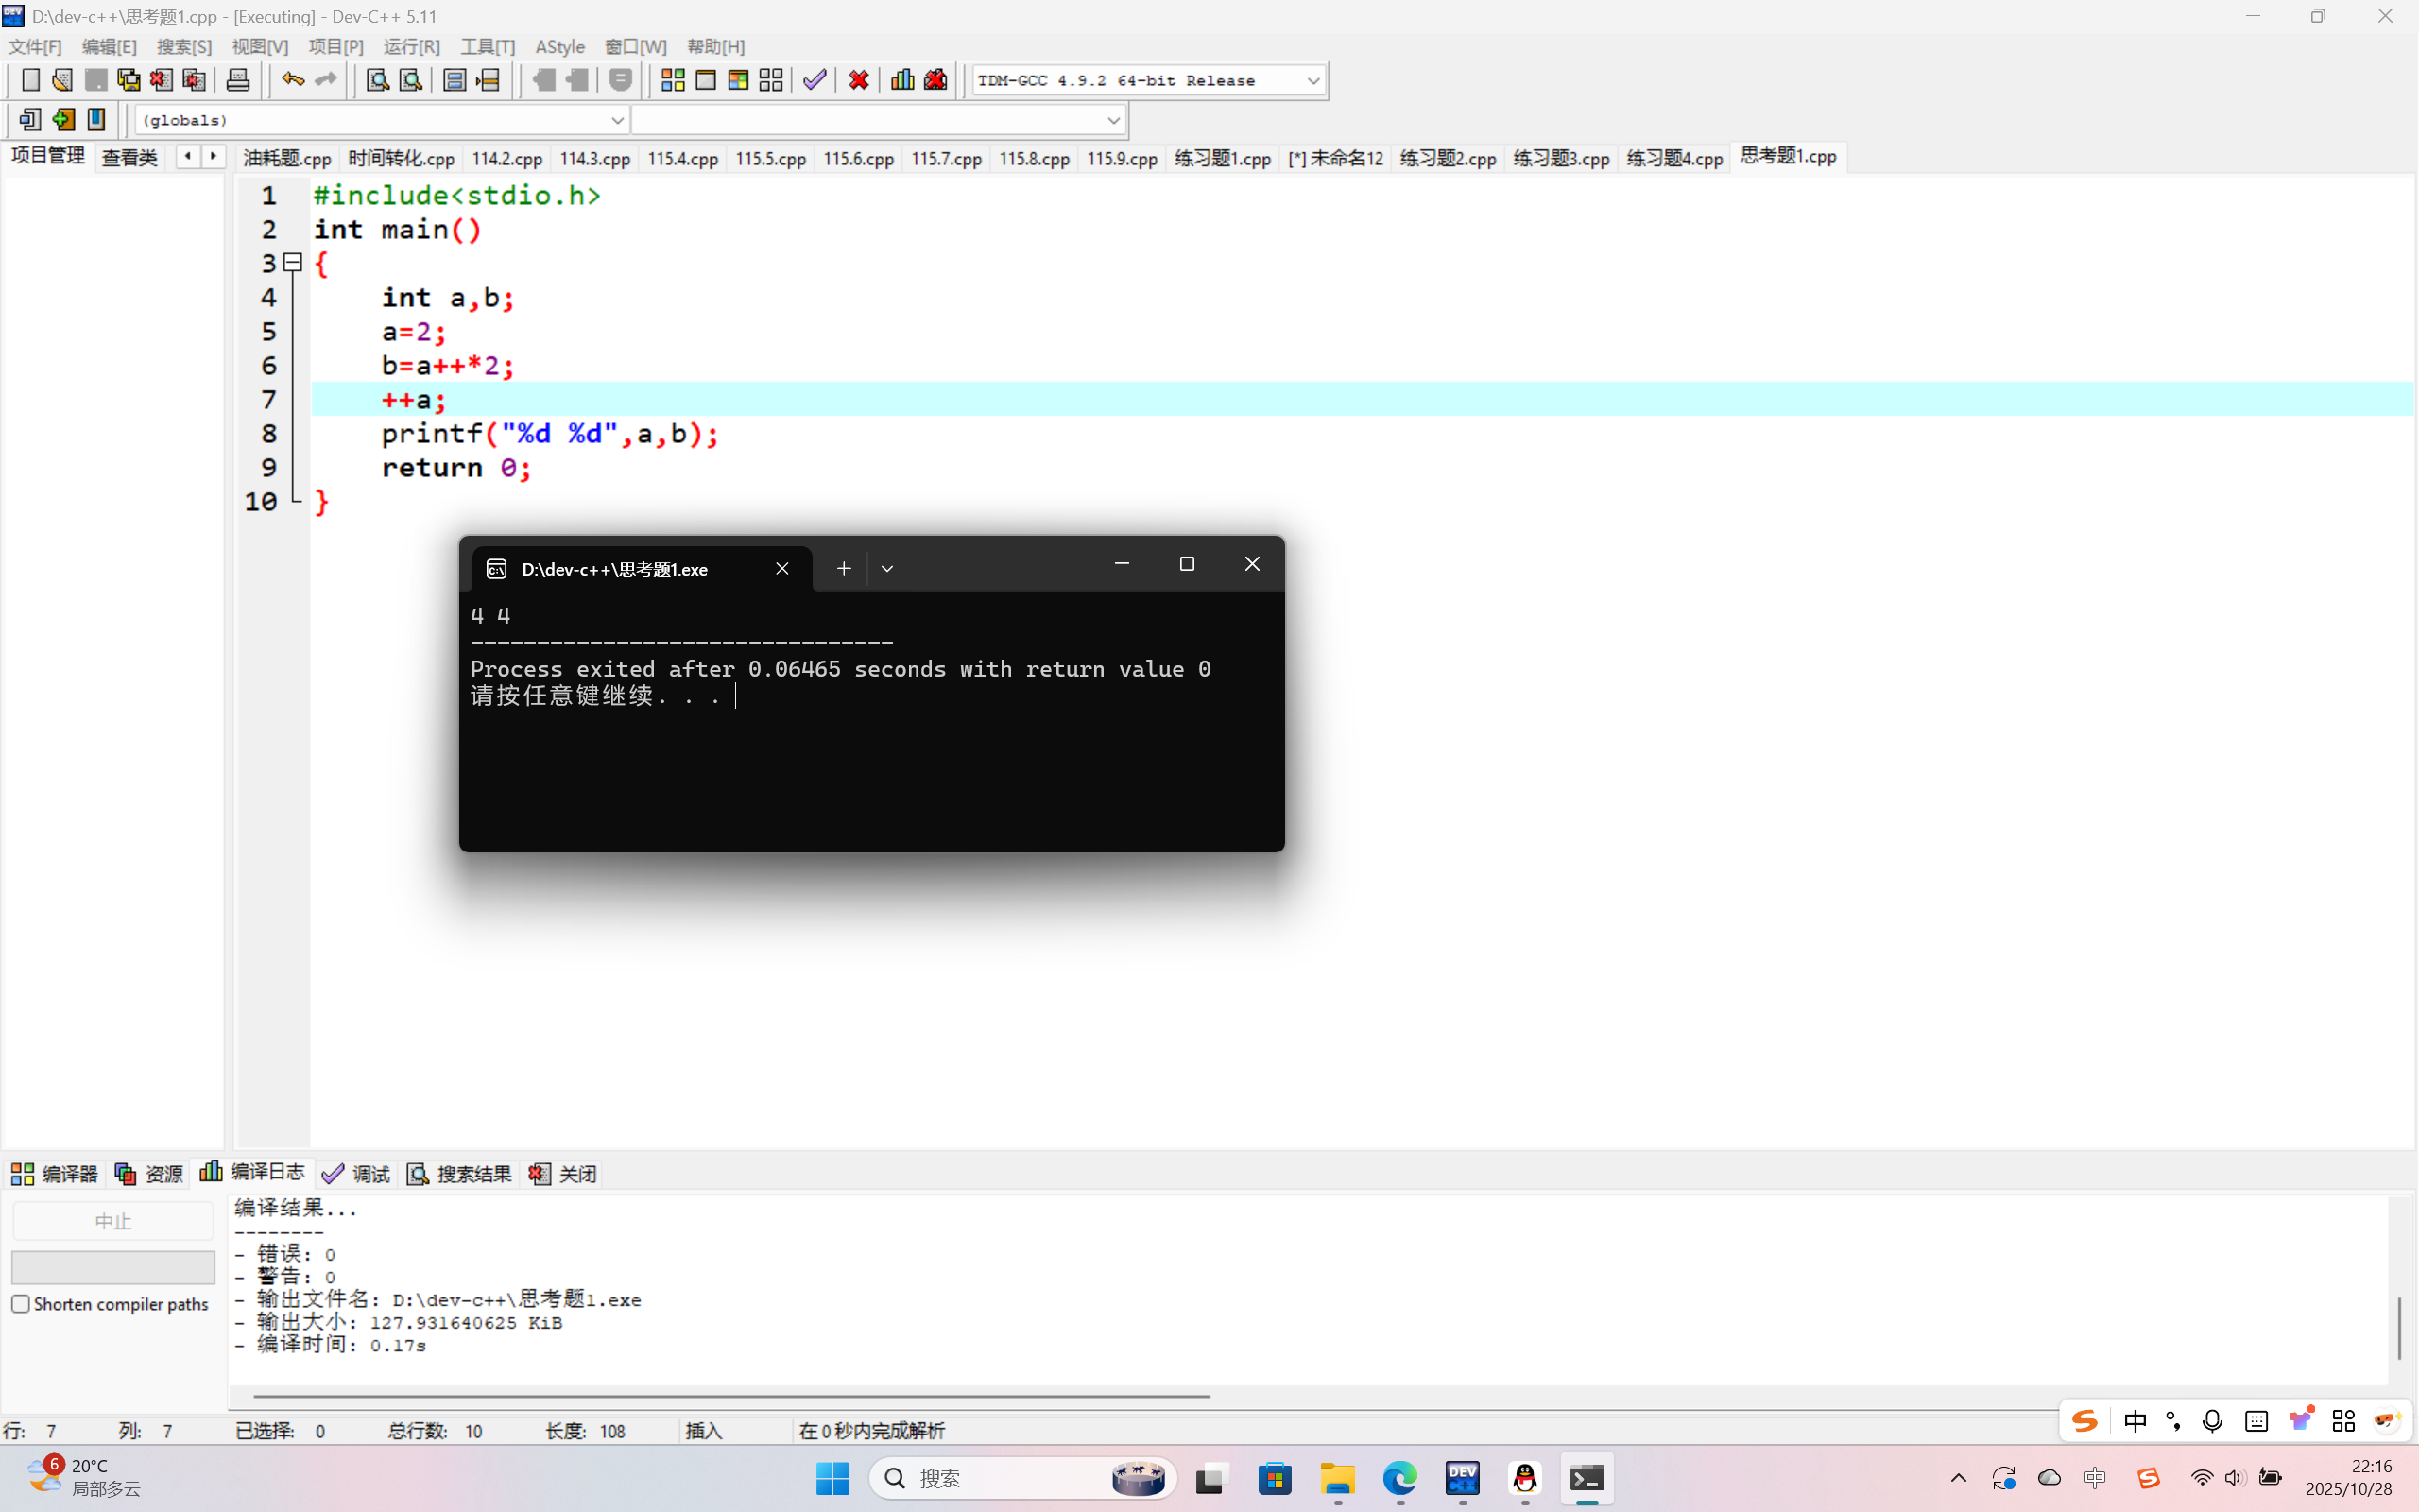This screenshot has height=1512, width=2419.
Task: Click the Compile icon with colored squares
Action: click(673, 80)
